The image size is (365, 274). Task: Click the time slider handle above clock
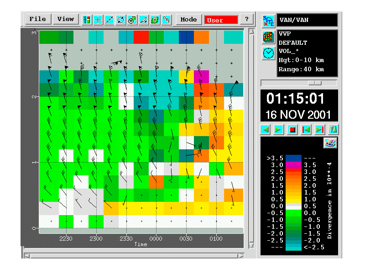(x=315, y=83)
